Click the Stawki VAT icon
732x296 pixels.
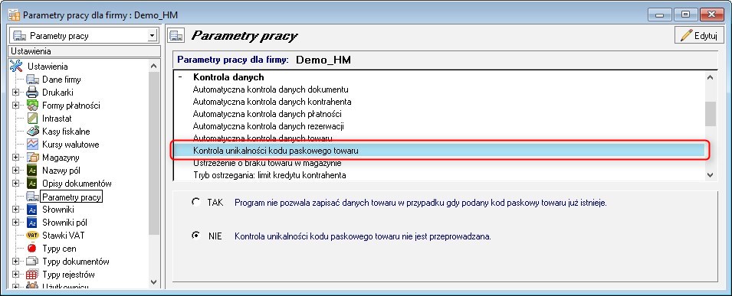(33, 236)
